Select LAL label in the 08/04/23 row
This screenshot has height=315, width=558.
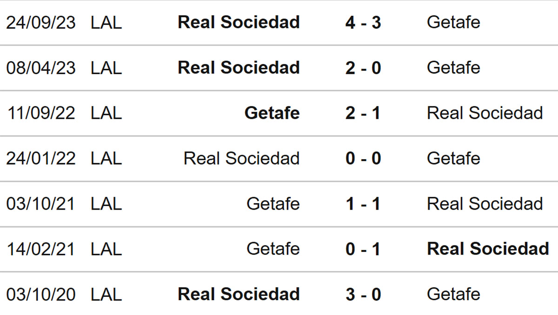(106, 68)
